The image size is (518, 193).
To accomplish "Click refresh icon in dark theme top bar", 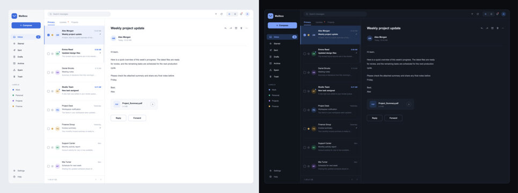I will click(x=478, y=14).
